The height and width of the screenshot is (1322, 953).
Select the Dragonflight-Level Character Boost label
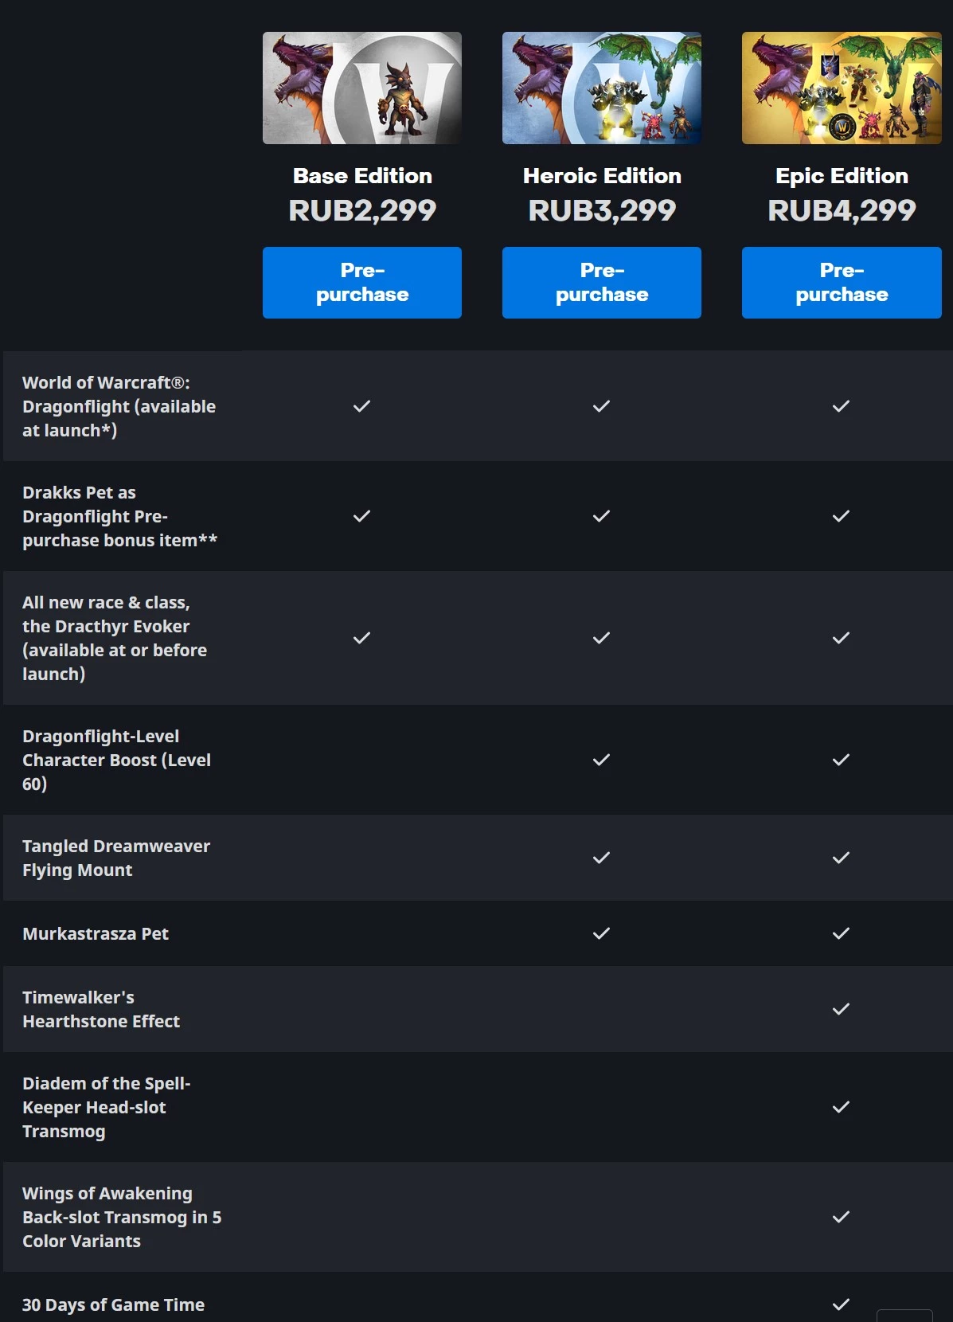coord(116,760)
